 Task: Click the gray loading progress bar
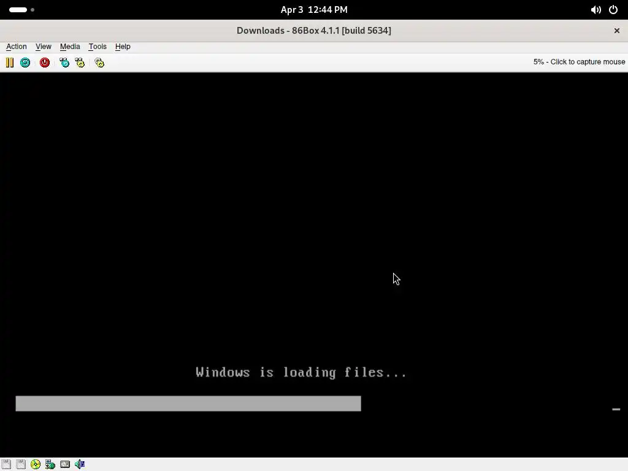pyautogui.click(x=188, y=404)
